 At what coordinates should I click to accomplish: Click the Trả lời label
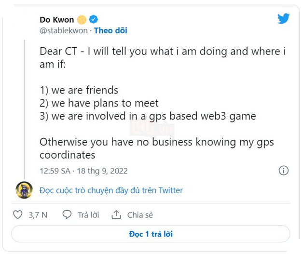pos(88,215)
